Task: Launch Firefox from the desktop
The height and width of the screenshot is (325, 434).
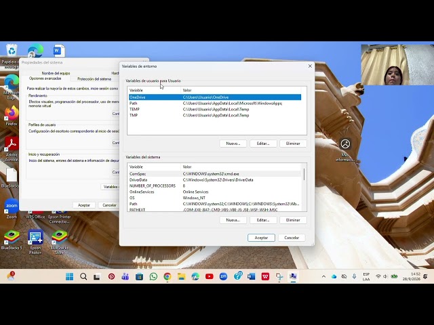Action: pyautogui.click(x=11, y=116)
